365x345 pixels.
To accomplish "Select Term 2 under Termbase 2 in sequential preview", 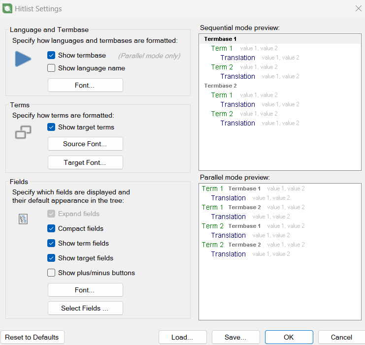I will (x=222, y=114).
